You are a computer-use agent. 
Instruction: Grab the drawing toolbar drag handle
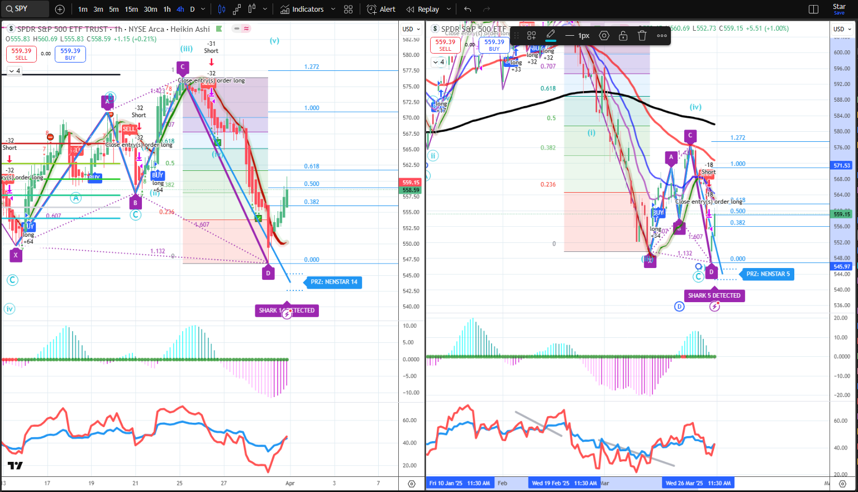pyautogui.click(x=516, y=35)
